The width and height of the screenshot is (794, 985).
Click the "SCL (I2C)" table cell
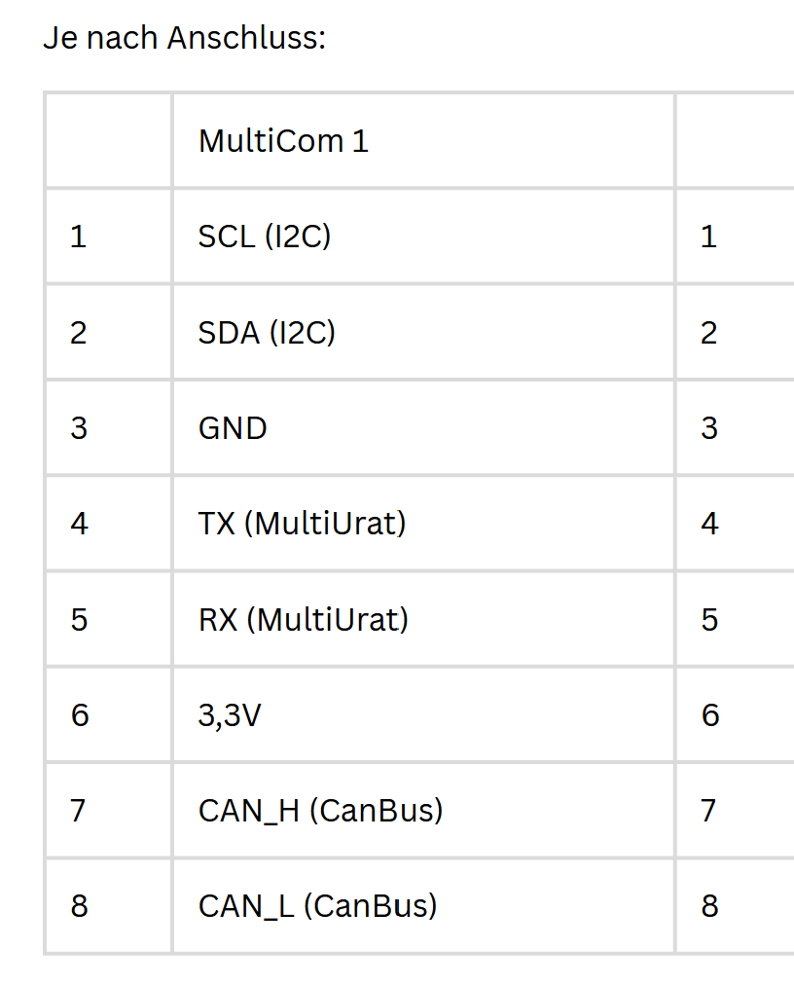coord(265,237)
